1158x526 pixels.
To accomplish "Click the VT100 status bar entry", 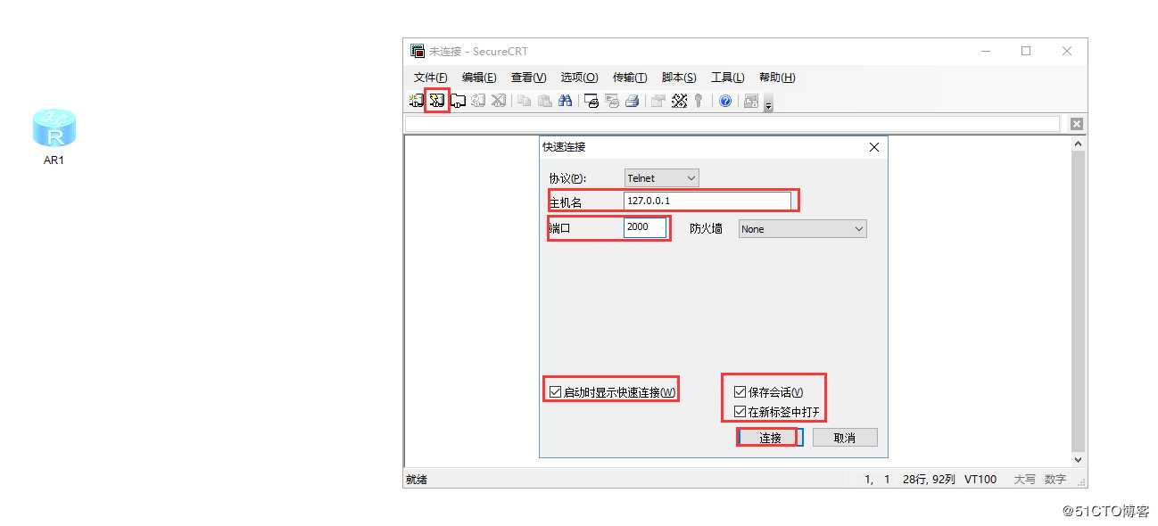I will click(981, 480).
